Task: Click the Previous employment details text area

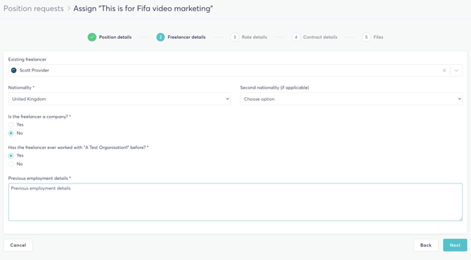Action: pyautogui.click(x=235, y=202)
